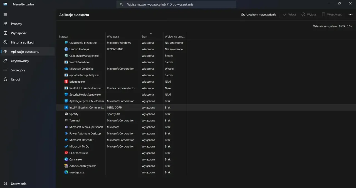Switch to the Procesy section

point(6,24)
